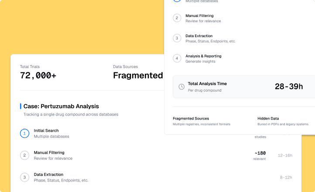Click the Total Analysis Time title
Viewport: 315px width, 192px height.
(x=207, y=84)
